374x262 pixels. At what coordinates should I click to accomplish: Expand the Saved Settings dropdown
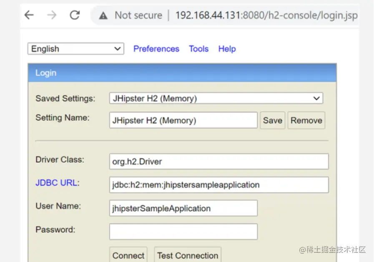point(216,98)
